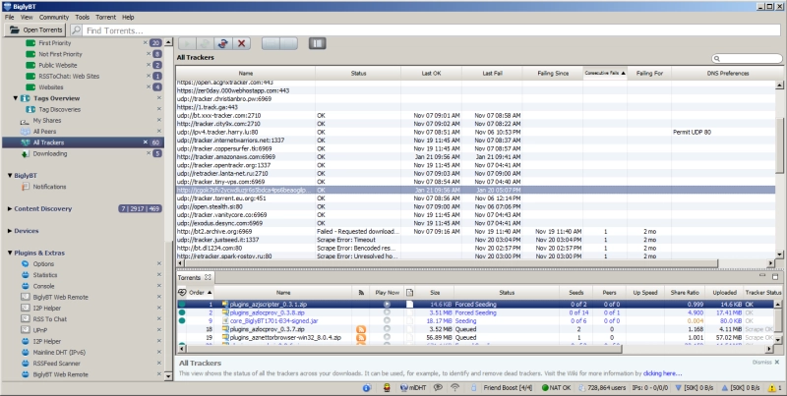Click Play Now button for plugins_azjscripter_0.3.1.zip
This screenshot has width=787, height=396.
click(x=387, y=305)
